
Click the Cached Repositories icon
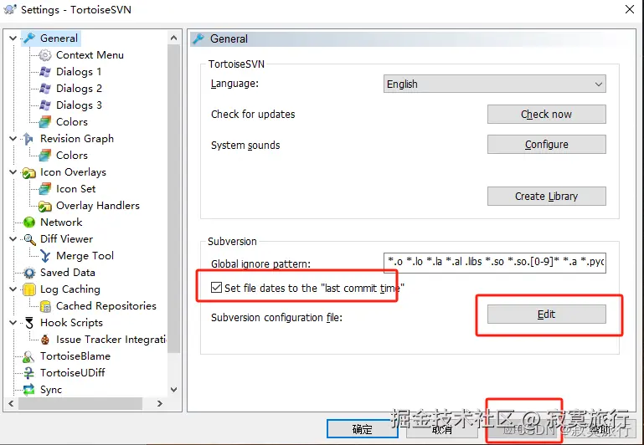tap(45, 306)
